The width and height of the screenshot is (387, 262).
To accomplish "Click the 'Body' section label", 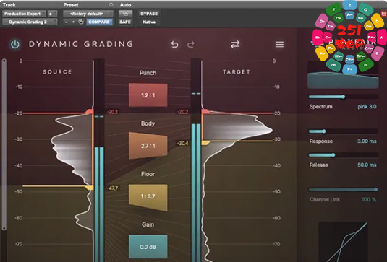I will coord(148,123).
